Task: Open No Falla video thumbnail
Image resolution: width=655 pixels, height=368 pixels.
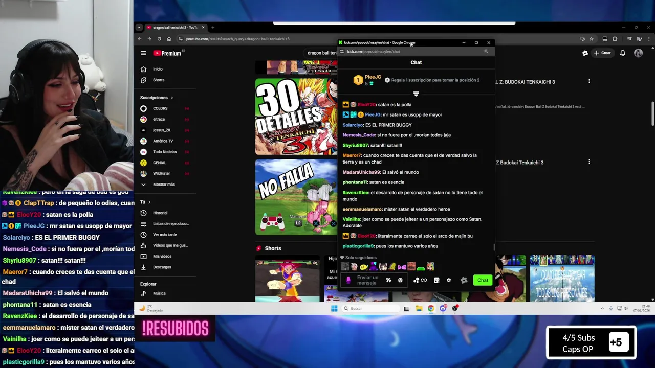Action: 296,197
